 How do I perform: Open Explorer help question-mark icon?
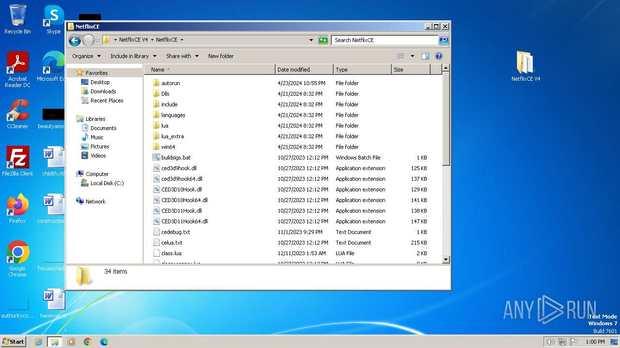[439, 56]
